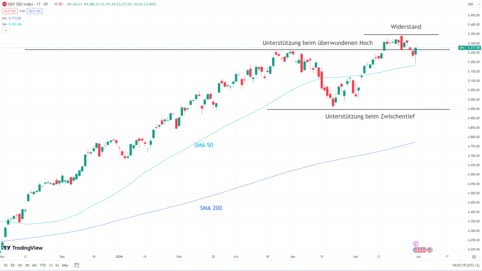Click the red 5277.50 sell price button
482x271 pixels.
click(10, 11)
